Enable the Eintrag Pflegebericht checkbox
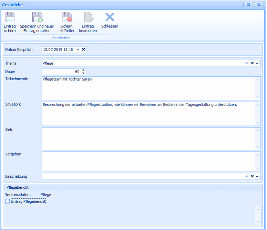The height and width of the screenshot is (230, 267). (x=8, y=201)
